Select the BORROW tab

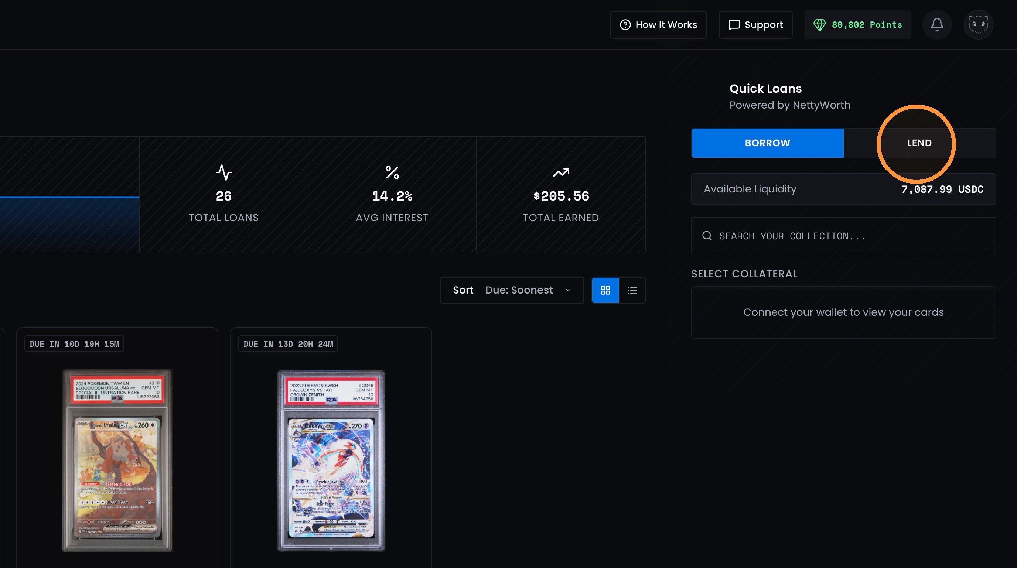click(768, 143)
